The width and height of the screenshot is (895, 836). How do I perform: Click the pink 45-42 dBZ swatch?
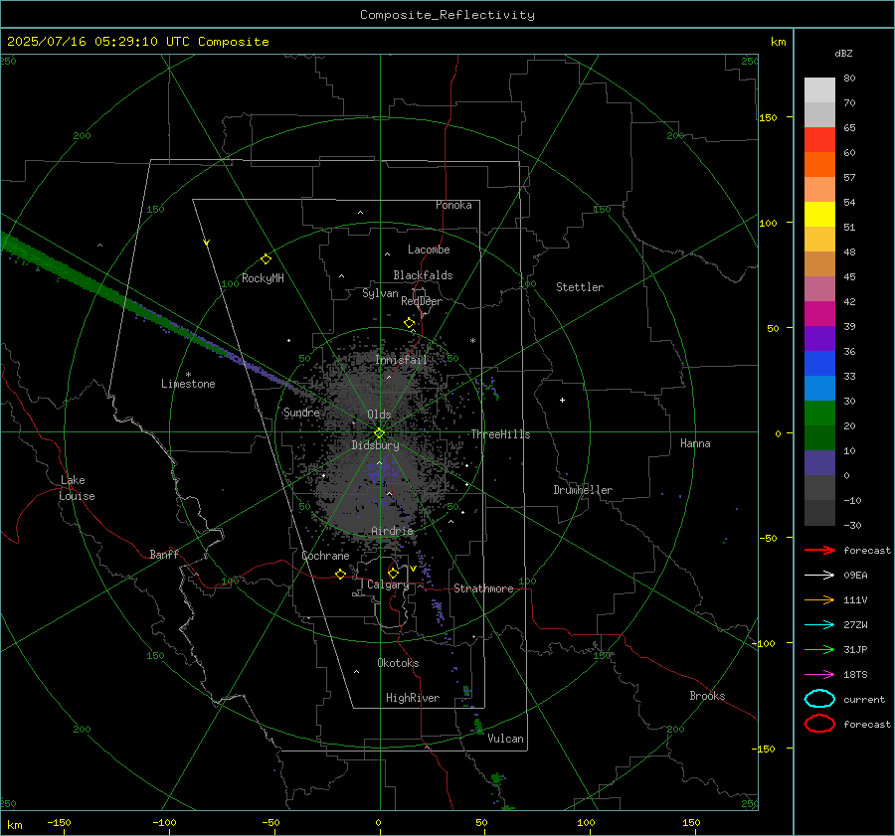point(819,288)
